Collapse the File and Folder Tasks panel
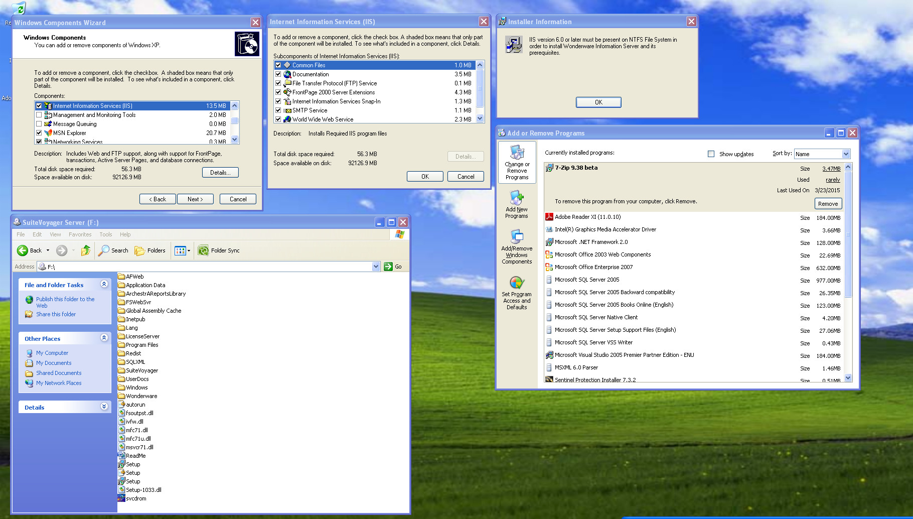913x519 pixels. 104,284
